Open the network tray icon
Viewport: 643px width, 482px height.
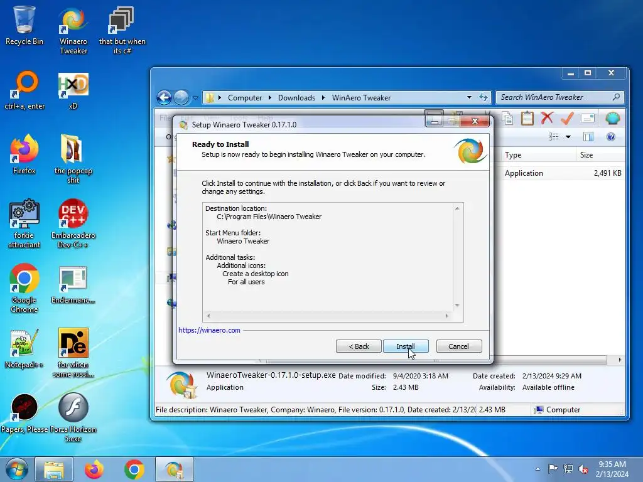click(568, 468)
